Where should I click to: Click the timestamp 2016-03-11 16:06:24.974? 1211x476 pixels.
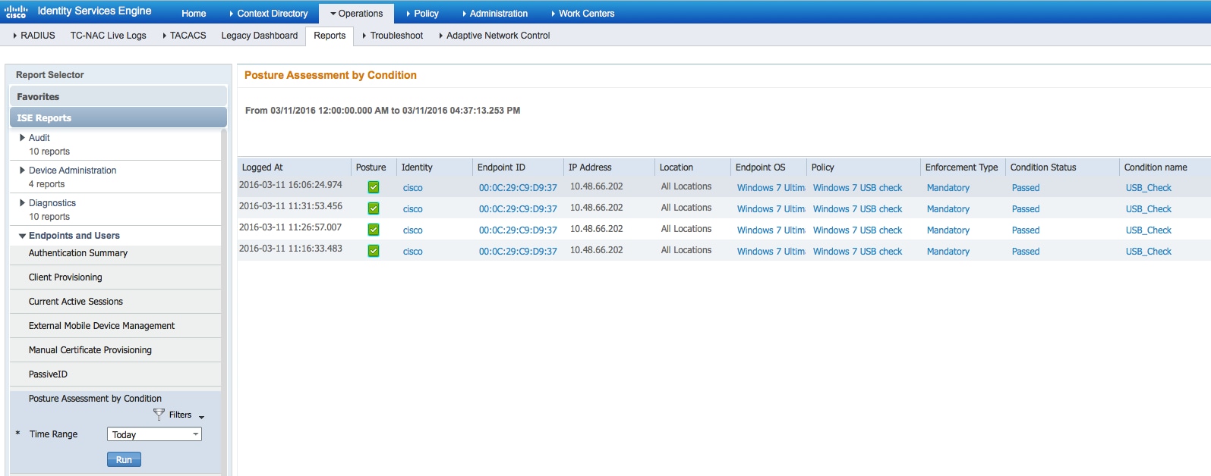[x=291, y=185]
